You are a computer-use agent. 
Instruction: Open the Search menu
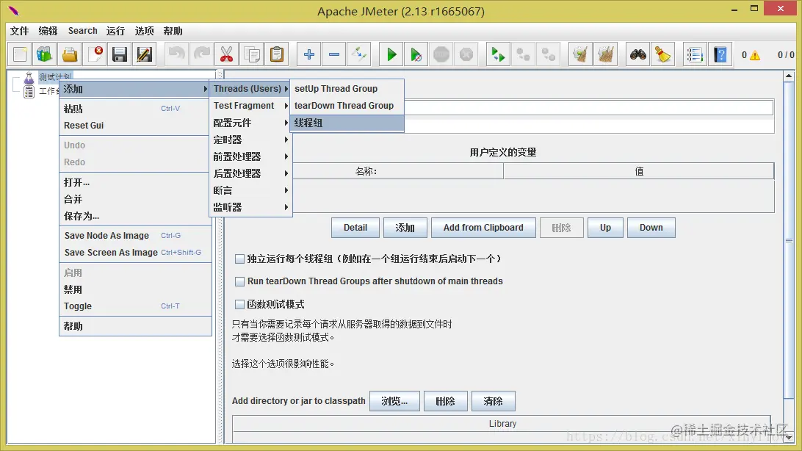click(x=83, y=31)
